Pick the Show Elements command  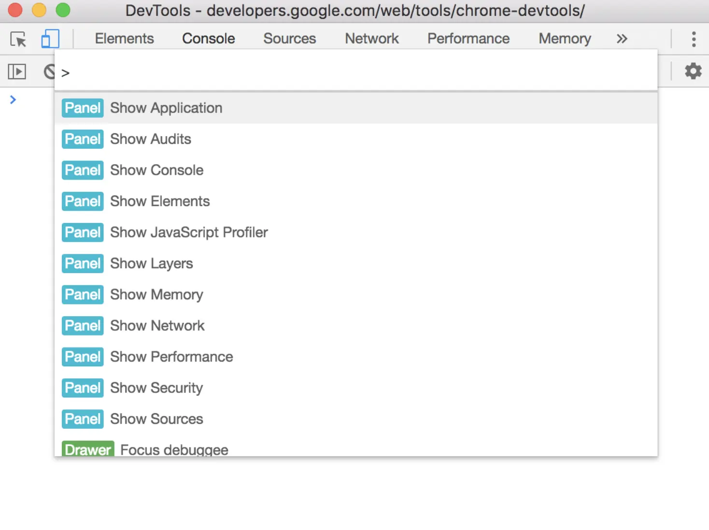point(356,201)
